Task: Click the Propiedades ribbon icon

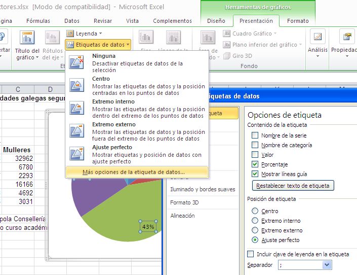Action: pyautogui.click(x=347, y=38)
